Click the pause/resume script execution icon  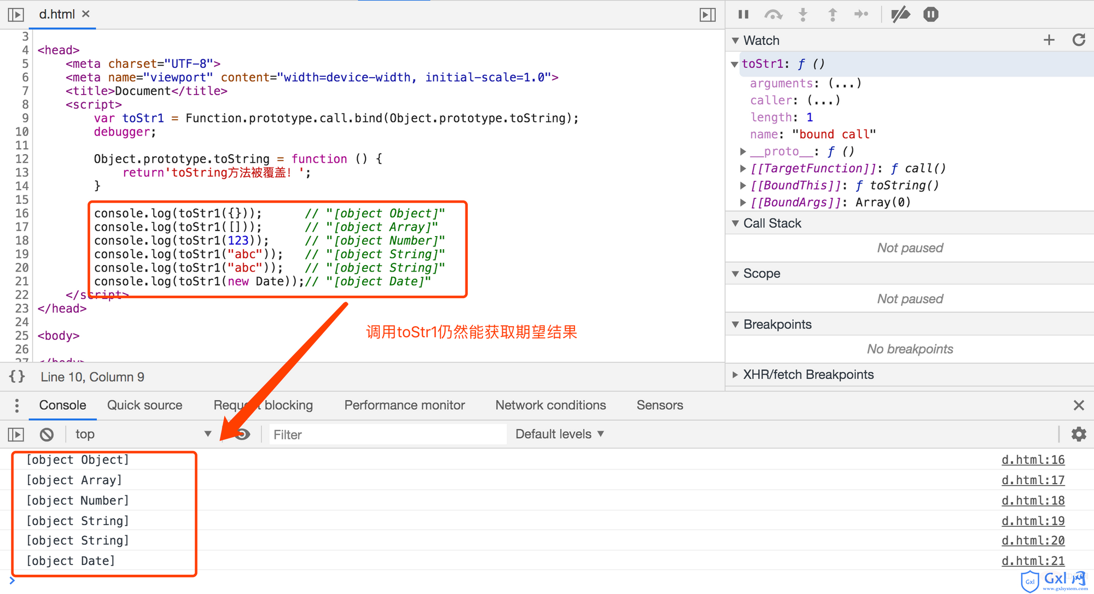point(742,14)
